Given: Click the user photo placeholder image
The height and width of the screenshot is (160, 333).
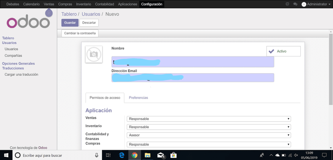Looking at the screenshot, I should tap(93, 55).
